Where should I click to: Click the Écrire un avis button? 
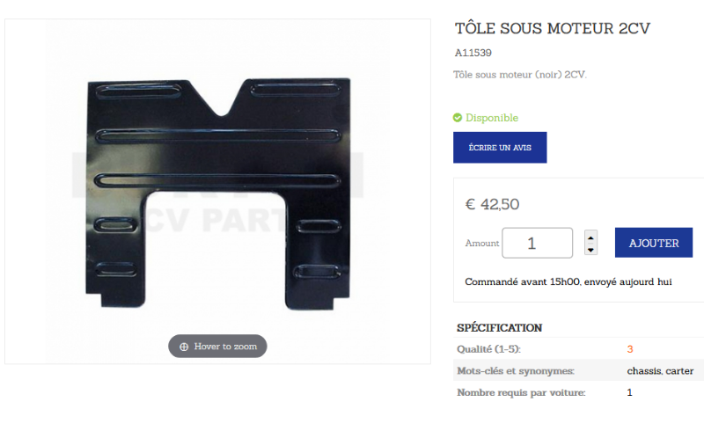[500, 147]
